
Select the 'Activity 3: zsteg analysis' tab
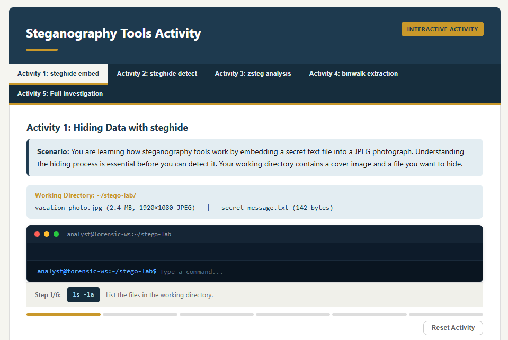[253, 73]
